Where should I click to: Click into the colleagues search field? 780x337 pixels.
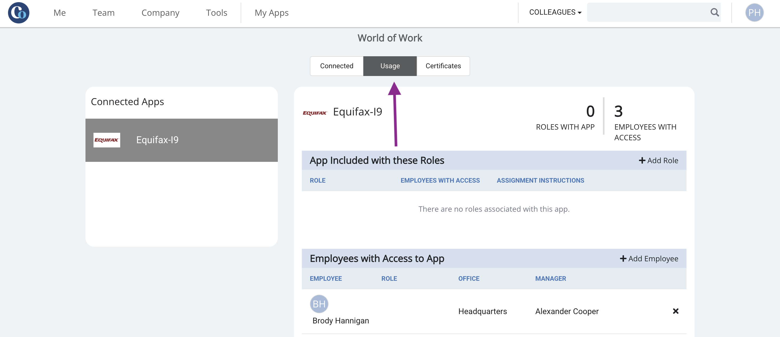coord(648,12)
